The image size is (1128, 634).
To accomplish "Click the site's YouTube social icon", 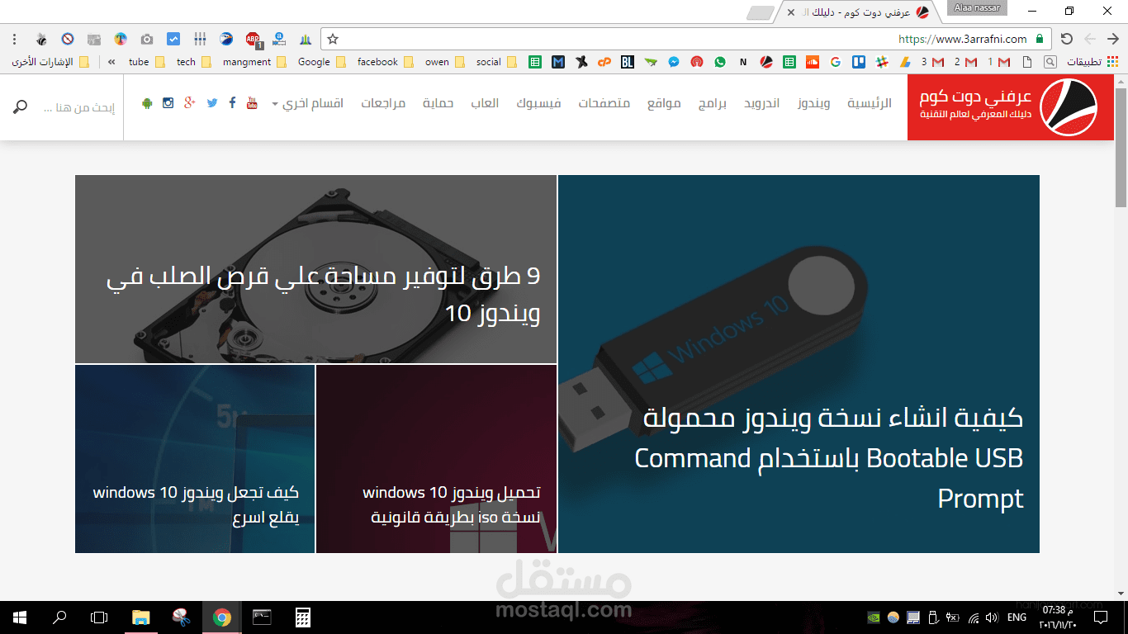I will (x=252, y=103).
